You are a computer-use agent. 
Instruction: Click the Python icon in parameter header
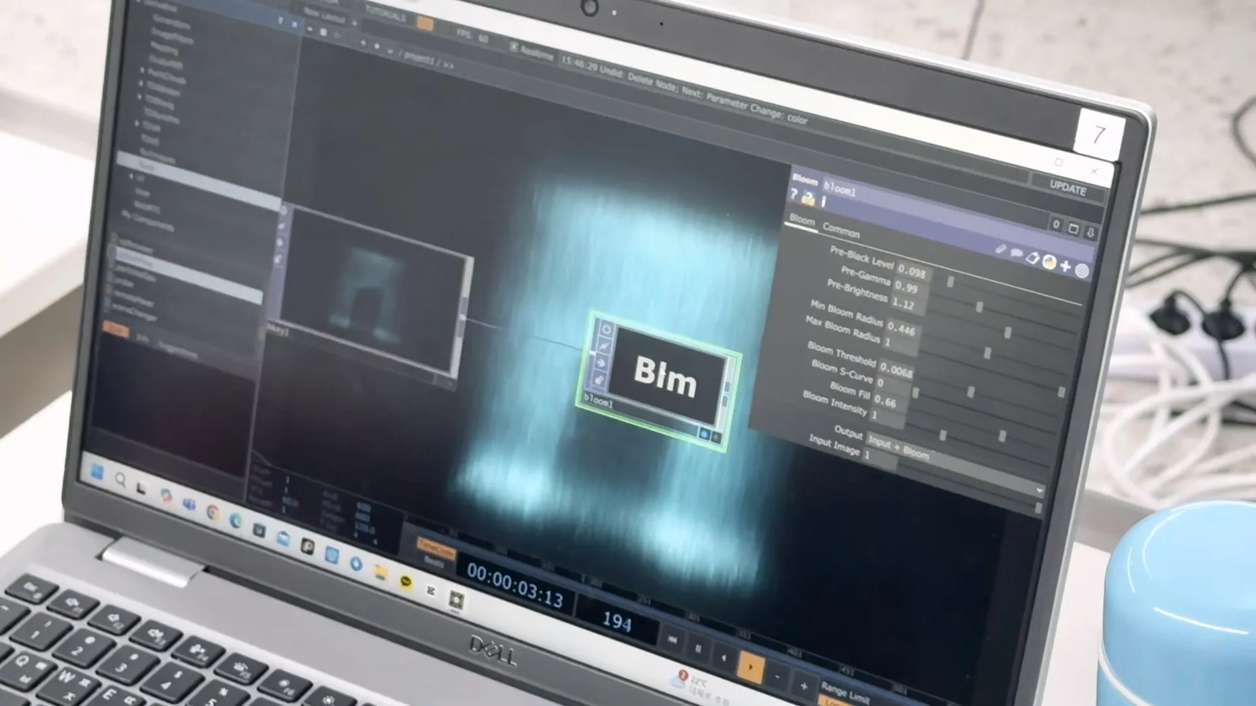pos(1049,262)
